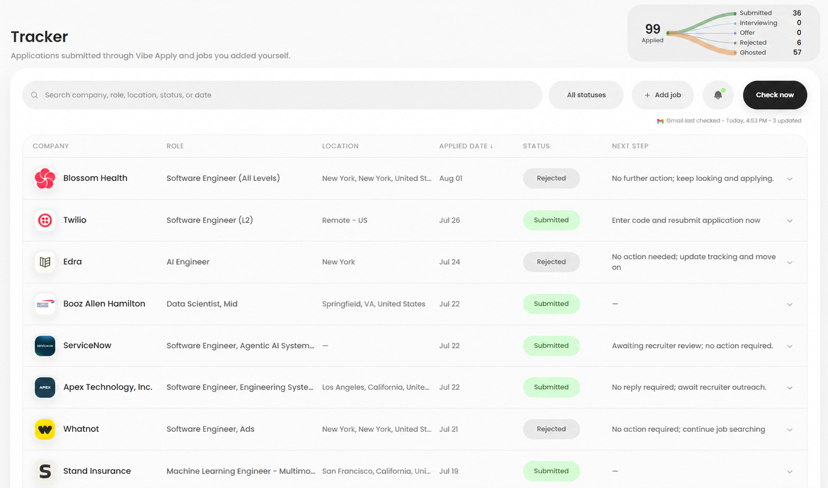
Task: Click the search magnifier icon
Action: [x=34, y=95]
